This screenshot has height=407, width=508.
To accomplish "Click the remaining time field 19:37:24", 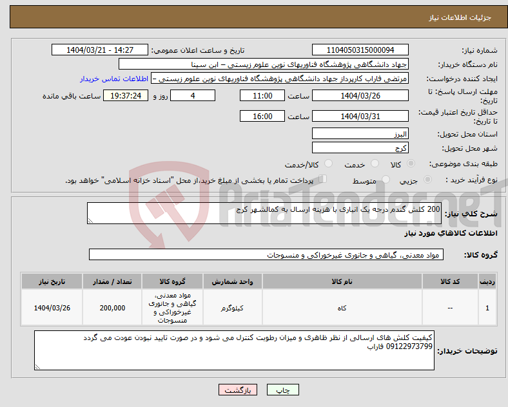I will [x=126, y=96].
